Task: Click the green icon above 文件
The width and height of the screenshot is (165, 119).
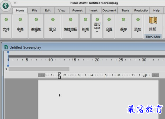Action: pos(6,20)
